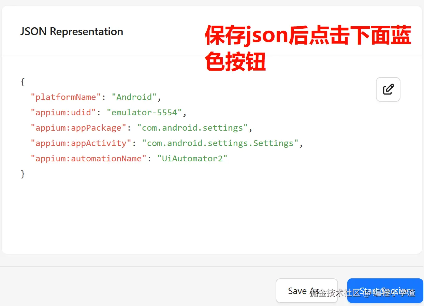Screen dimensions: 424x306
Task: Click the "appium:appPackage" key
Action: coord(79,128)
